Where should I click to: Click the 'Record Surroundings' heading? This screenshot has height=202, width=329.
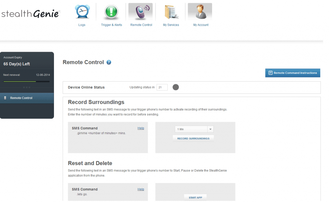[x=96, y=102]
